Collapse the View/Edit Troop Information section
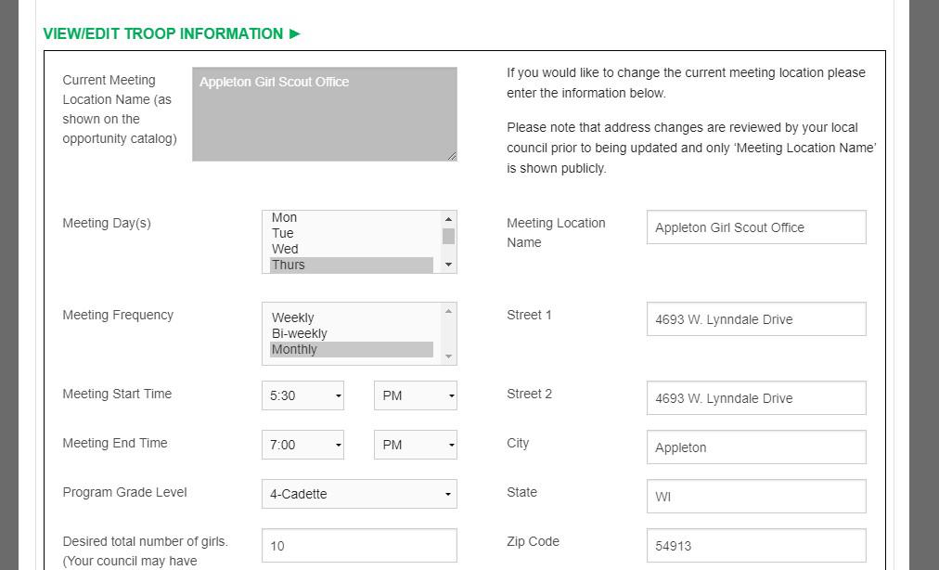939x570 pixels. (172, 33)
